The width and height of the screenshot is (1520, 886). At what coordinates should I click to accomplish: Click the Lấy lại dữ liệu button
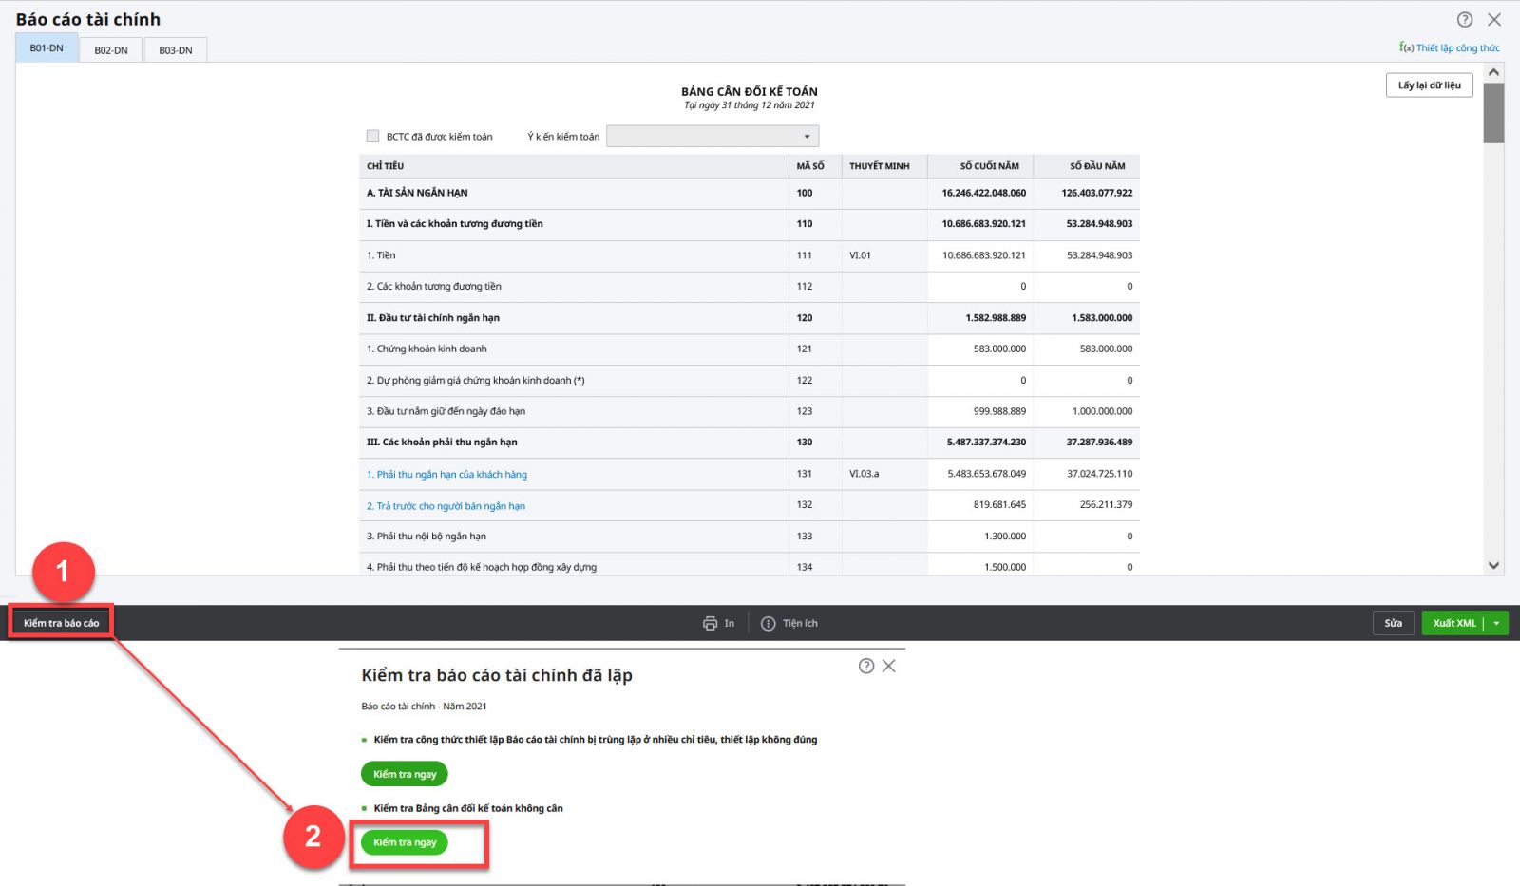pyautogui.click(x=1429, y=85)
